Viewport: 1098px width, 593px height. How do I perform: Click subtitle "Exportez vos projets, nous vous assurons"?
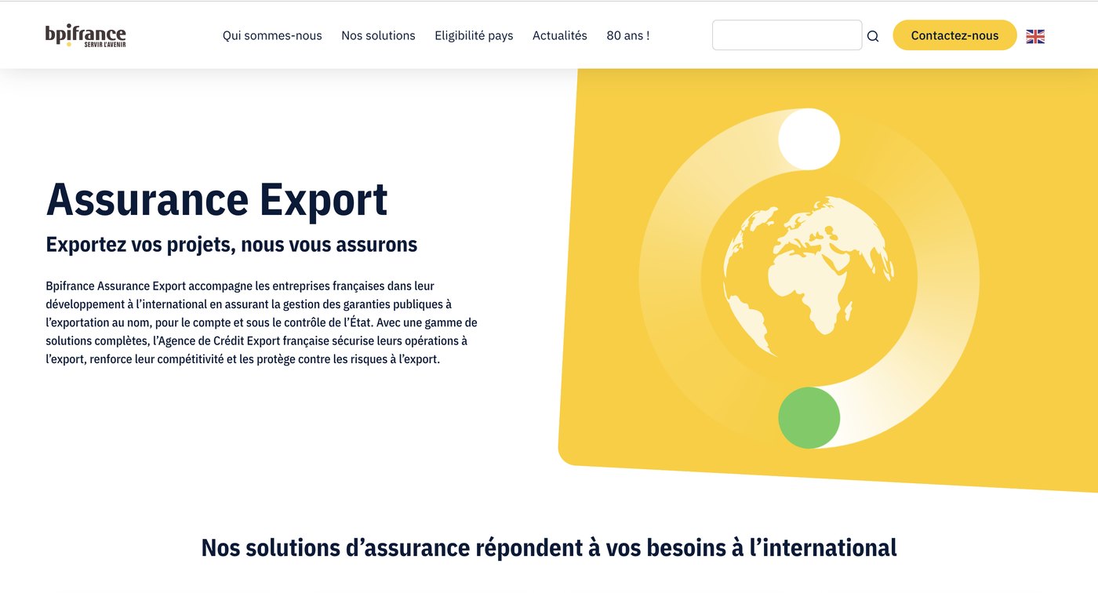click(x=231, y=245)
